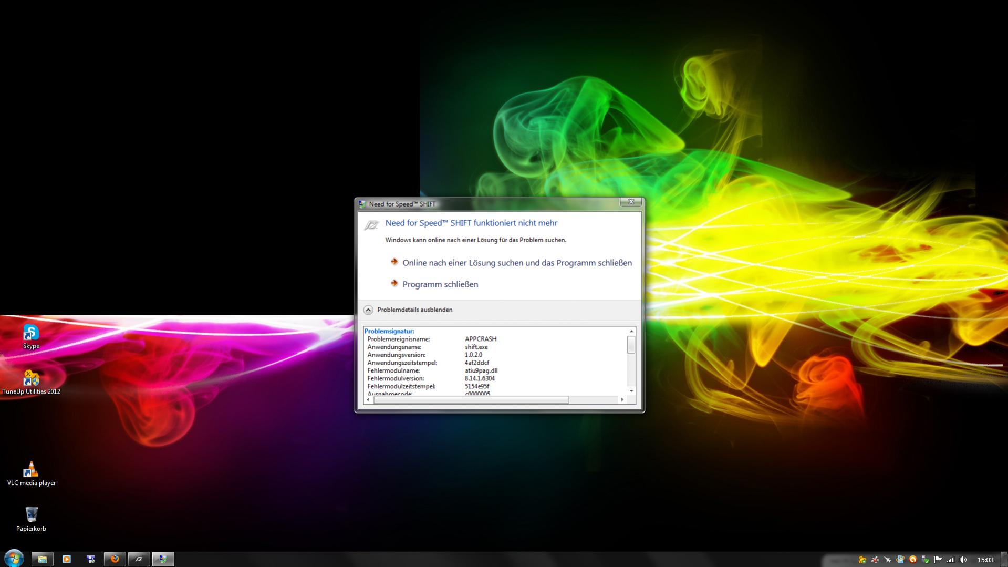
Task: Launch Windows Media Player from the taskbar
Action: click(x=67, y=559)
